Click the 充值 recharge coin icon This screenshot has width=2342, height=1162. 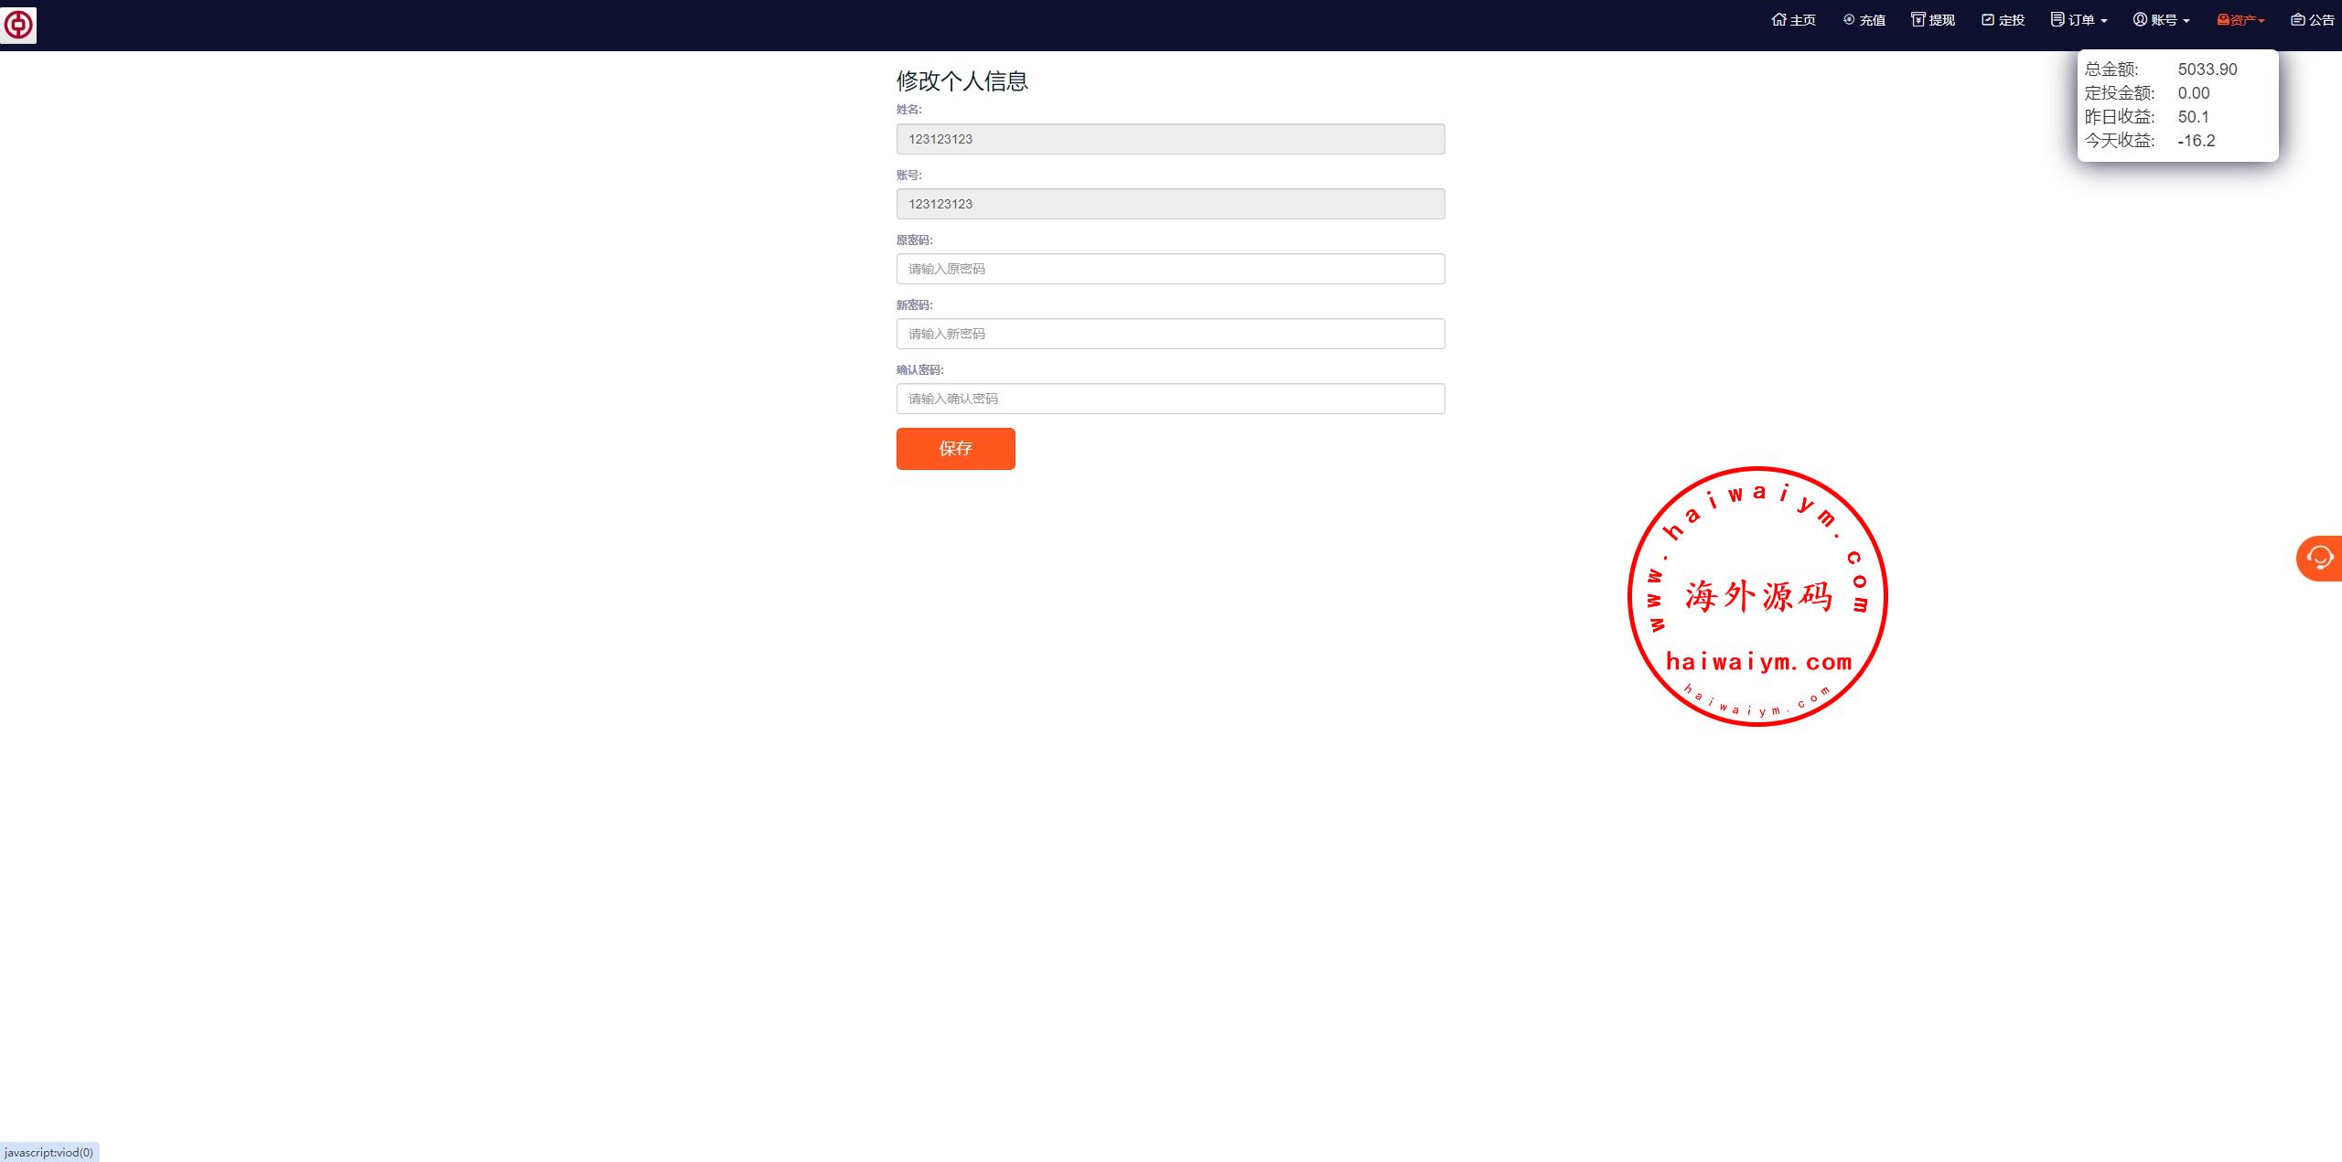pos(1849,19)
